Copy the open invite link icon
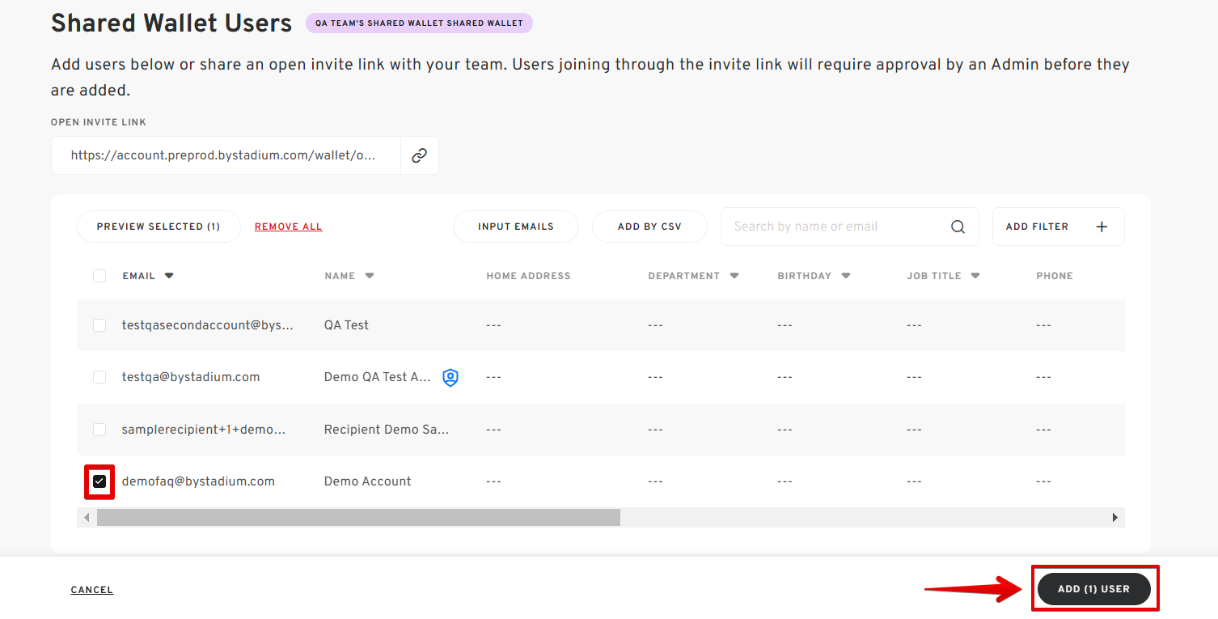 tap(419, 155)
